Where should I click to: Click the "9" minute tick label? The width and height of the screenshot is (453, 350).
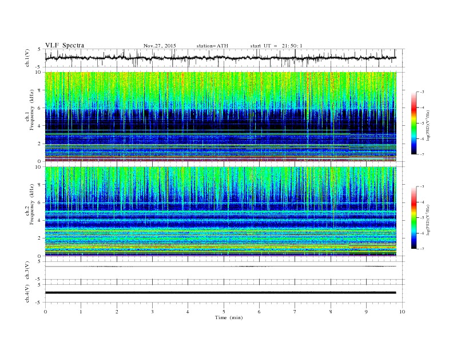click(x=366, y=312)
